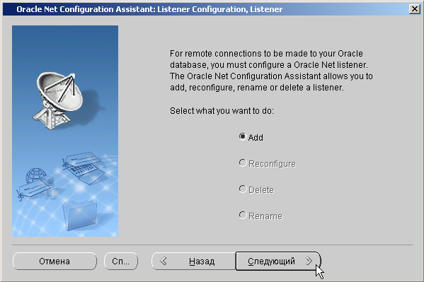Screen dimensions: 424x282
Task: Click the left chevron on Назад button
Action: tap(164, 261)
